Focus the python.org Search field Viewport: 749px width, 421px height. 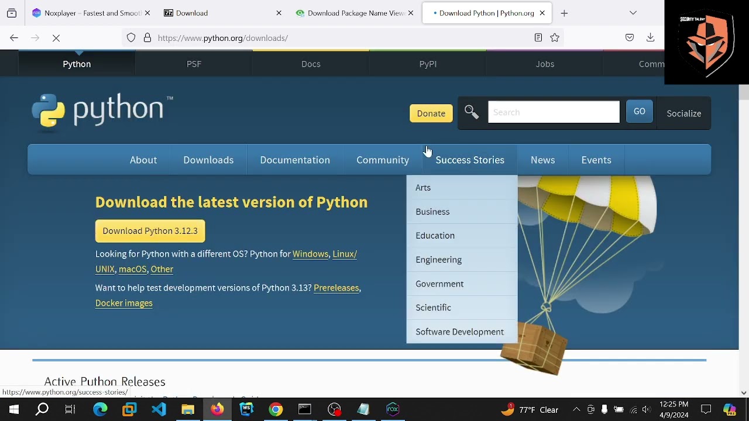click(x=554, y=112)
